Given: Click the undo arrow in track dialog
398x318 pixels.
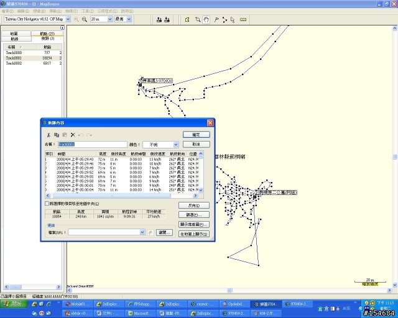Looking at the screenshot, I should click(x=81, y=135).
